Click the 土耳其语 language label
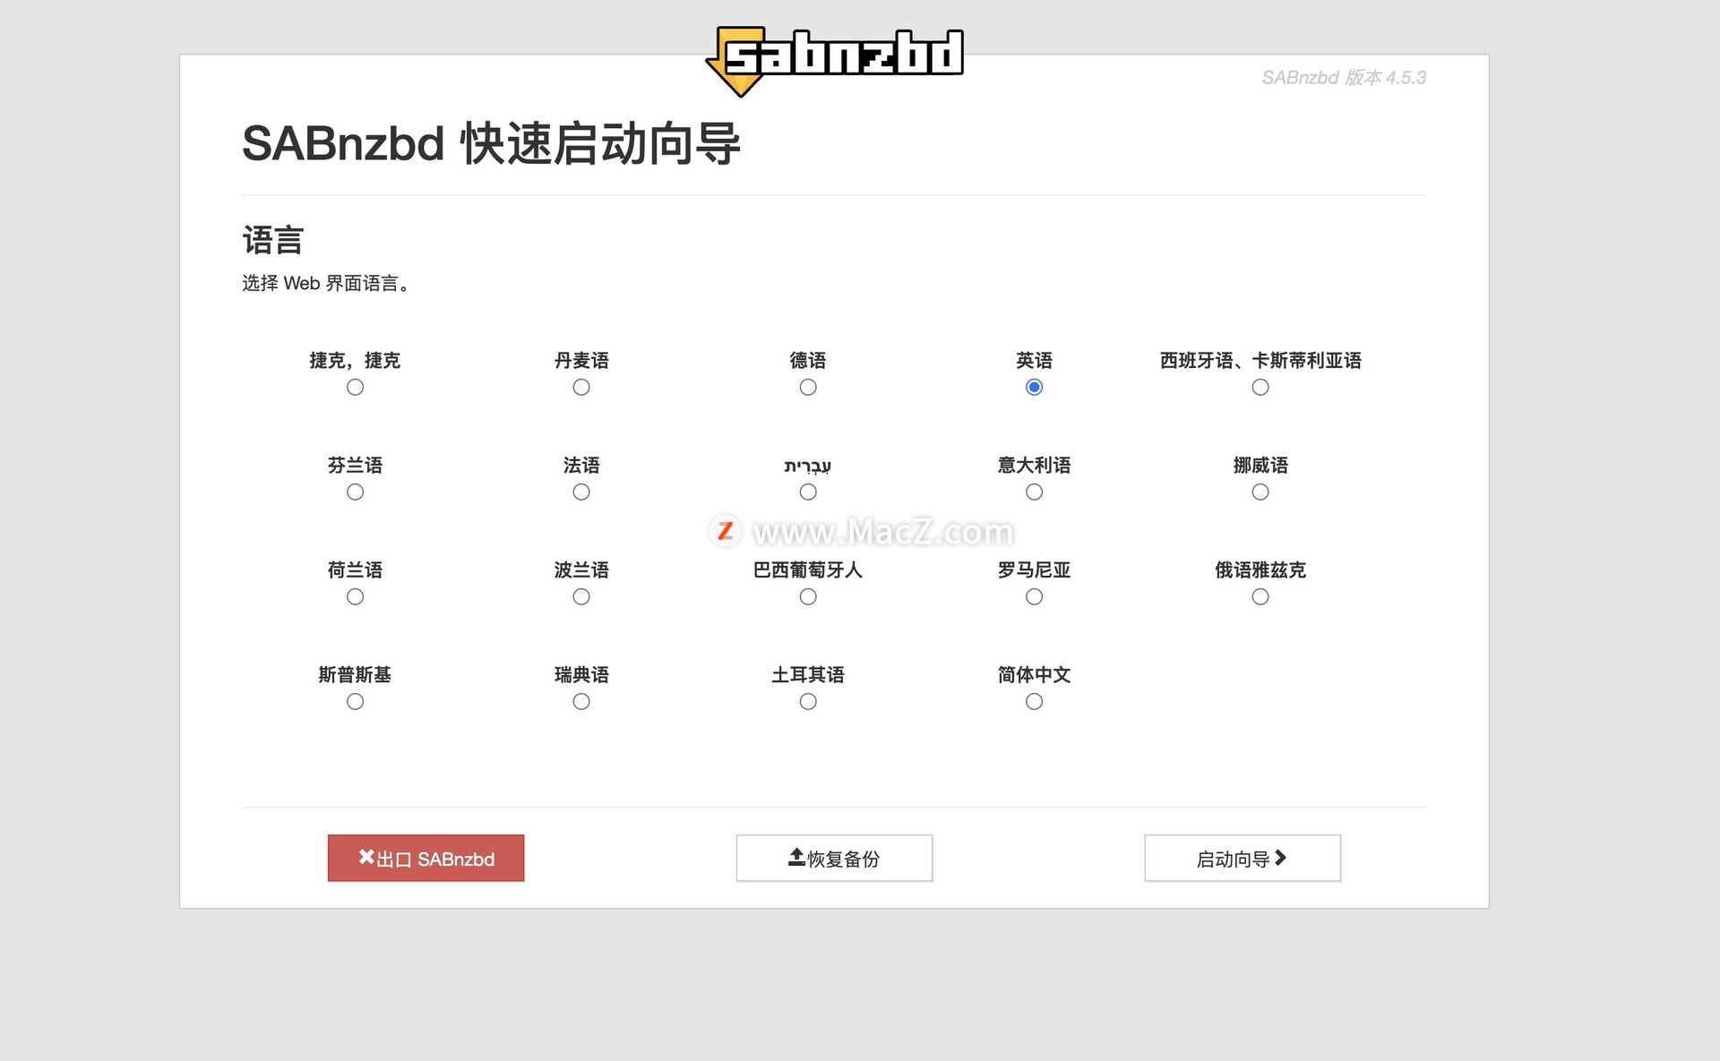The image size is (1720, 1061). tap(808, 675)
